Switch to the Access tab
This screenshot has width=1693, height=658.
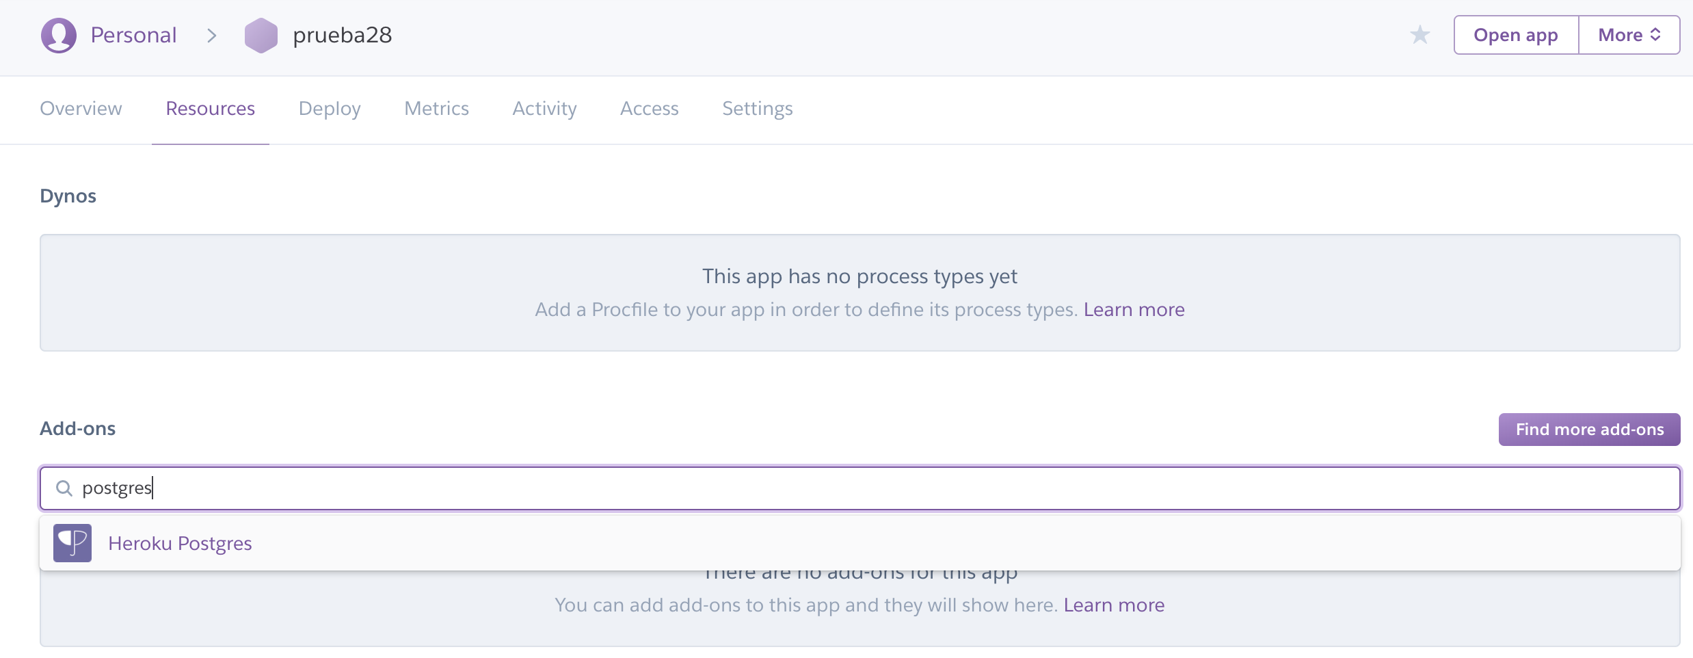(649, 109)
